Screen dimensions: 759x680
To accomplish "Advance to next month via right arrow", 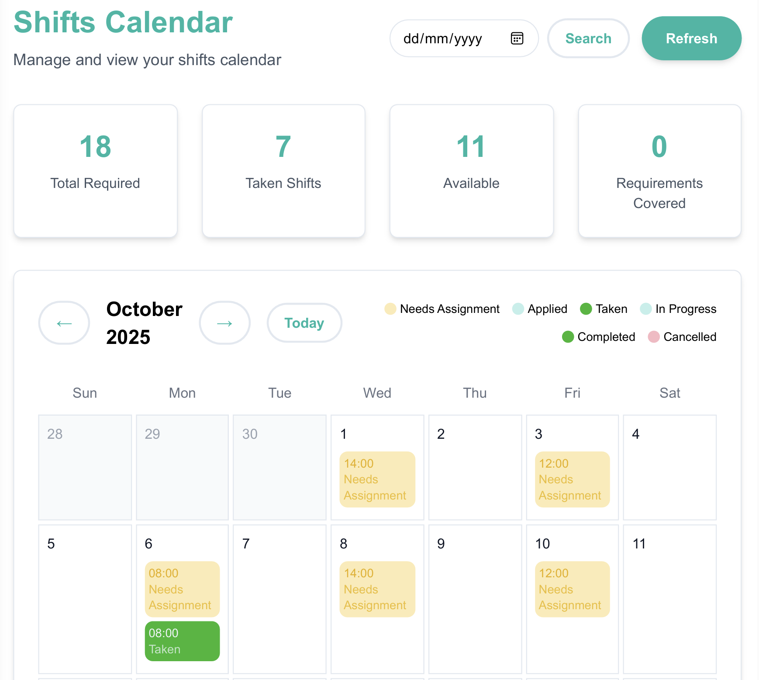I will click(x=224, y=323).
